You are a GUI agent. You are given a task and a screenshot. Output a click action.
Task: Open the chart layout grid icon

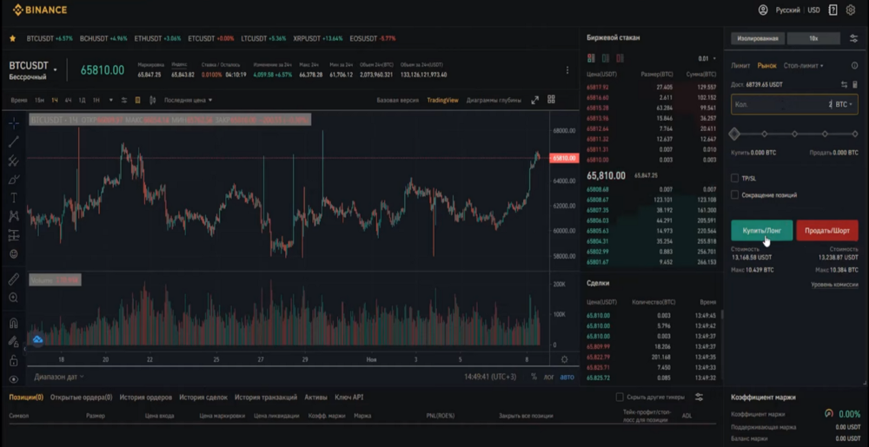[x=551, y=100]
